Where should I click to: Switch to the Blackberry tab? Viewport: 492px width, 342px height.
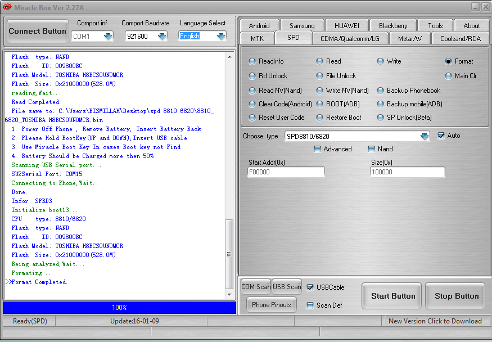393,25
